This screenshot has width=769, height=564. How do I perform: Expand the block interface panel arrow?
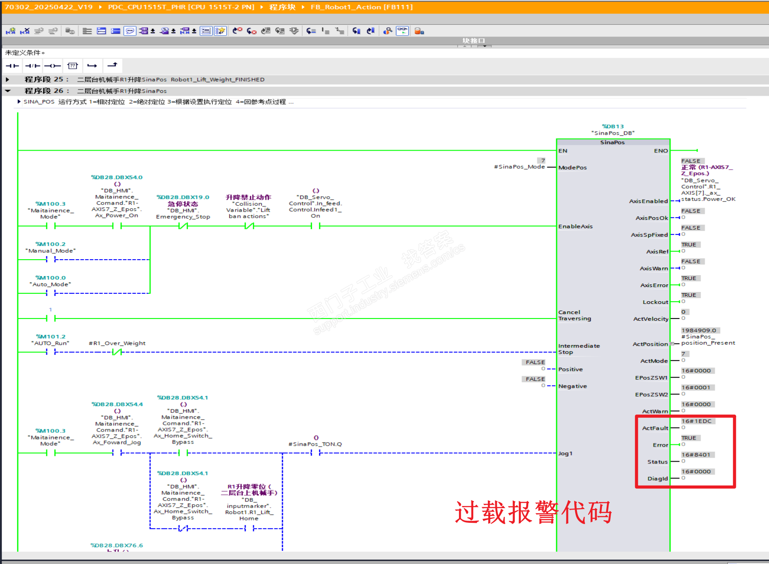point(485,46)
